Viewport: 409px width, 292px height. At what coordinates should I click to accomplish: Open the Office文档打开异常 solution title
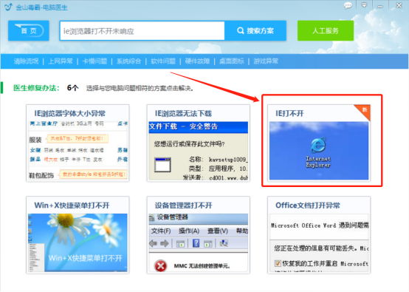[308, 206]
